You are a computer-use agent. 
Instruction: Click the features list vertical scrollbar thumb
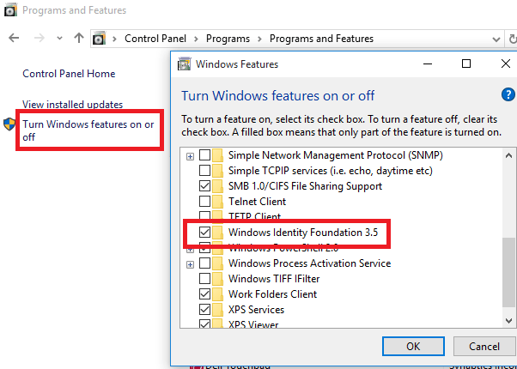[509, 281]
